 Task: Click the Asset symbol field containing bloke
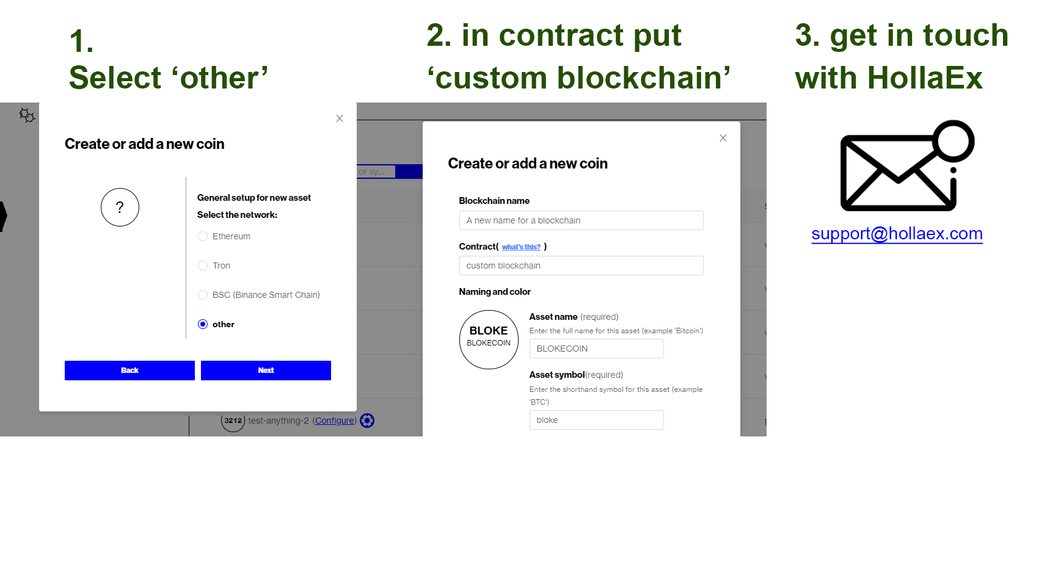click(x=596, y=420)
